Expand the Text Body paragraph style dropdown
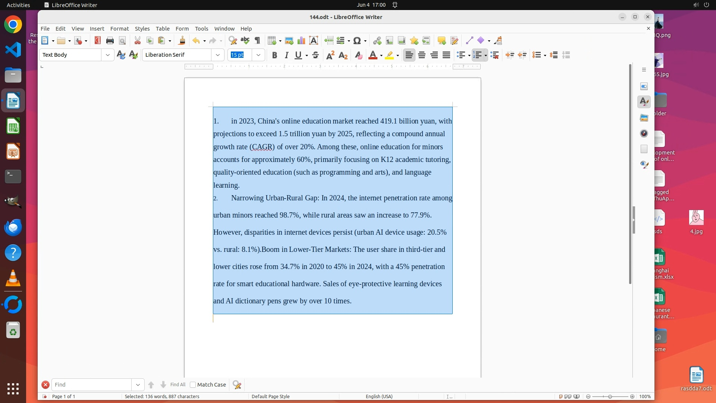Image resolution: width=716 pixels, height=403 pixels. (108, 55)
